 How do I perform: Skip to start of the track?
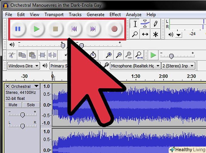[74, 29]
